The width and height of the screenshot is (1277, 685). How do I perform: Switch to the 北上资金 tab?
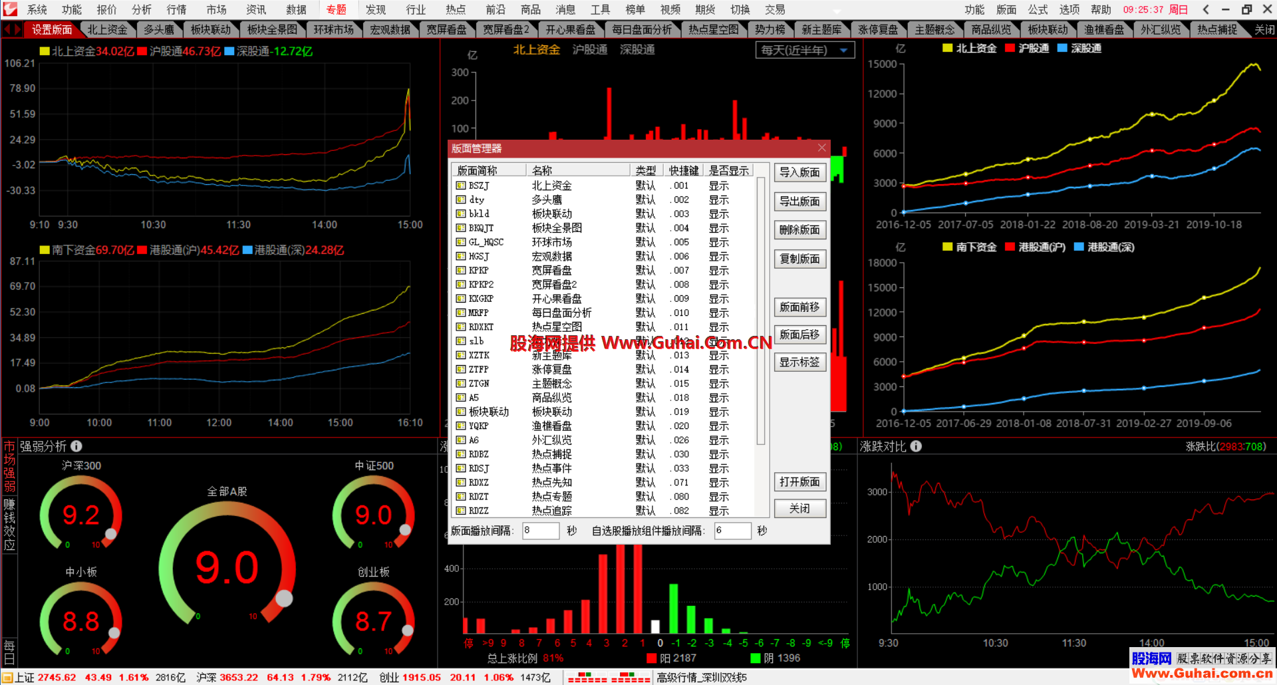pyautogui.click(x=108, y=30)
